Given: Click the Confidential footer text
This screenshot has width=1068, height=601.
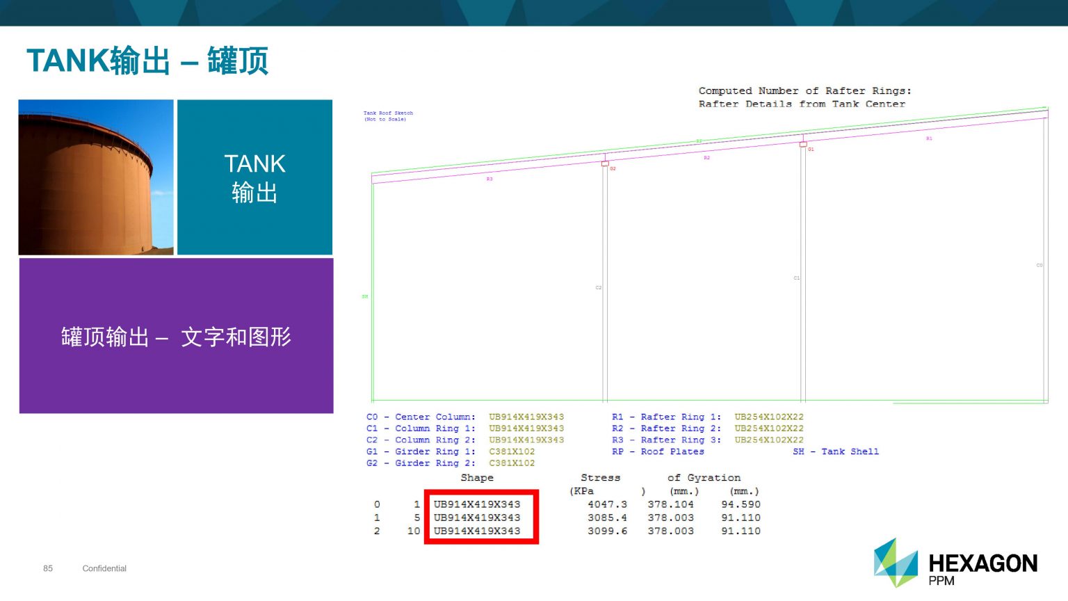Looking at the screenshot, I should 104,568.
